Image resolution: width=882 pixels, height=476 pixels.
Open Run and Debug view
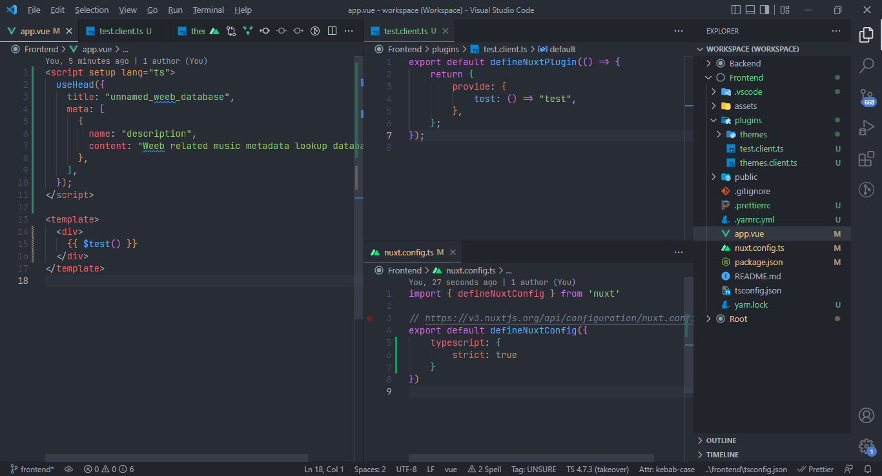(866, 128)
